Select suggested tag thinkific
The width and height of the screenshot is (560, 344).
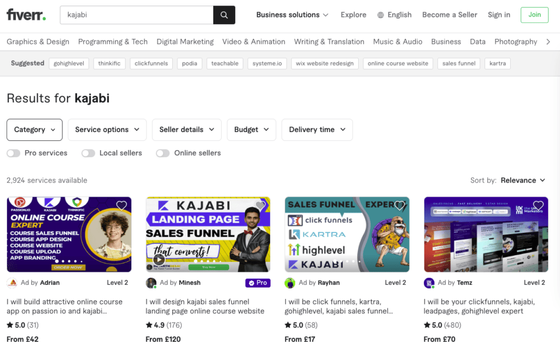[x=109, y=64]
